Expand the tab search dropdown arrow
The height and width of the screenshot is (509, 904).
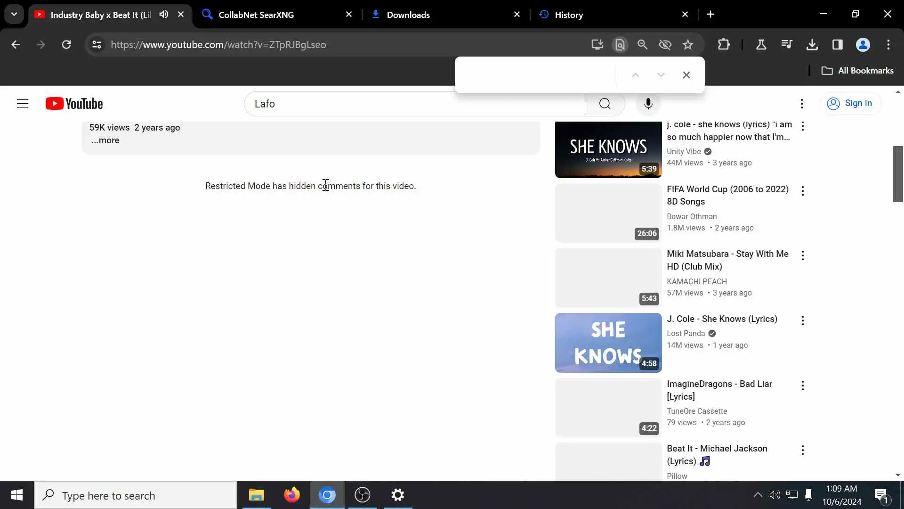pos(14,14)
